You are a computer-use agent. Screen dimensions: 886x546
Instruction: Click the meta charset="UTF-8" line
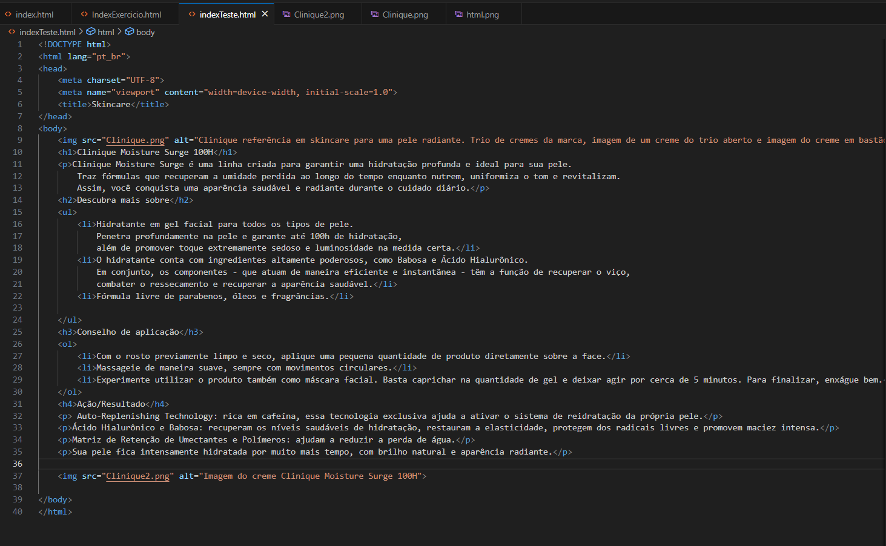(x=111, y=81)
